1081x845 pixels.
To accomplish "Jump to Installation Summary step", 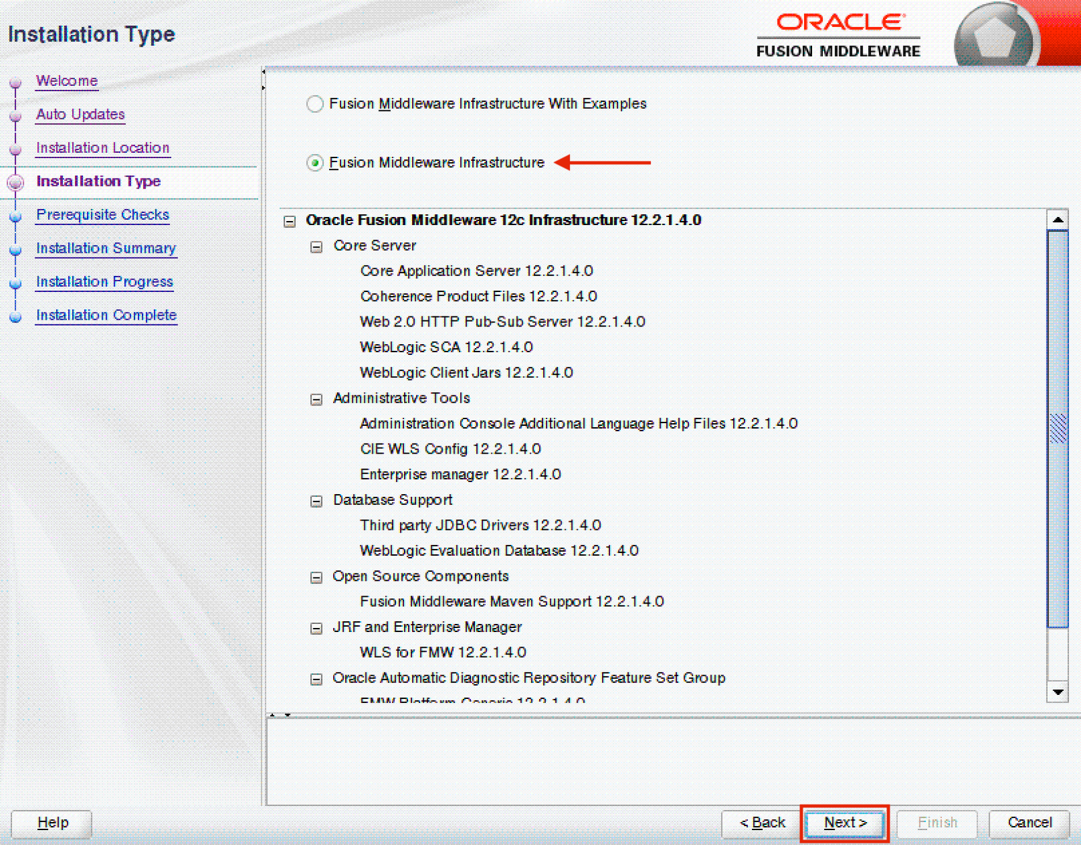I will coord(106,248).
